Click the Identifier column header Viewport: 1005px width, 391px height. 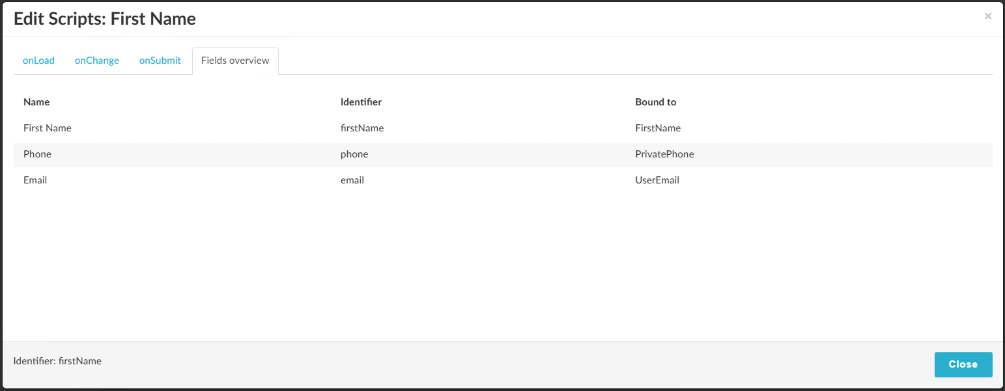pyautogui.click(x=361, y=102)
